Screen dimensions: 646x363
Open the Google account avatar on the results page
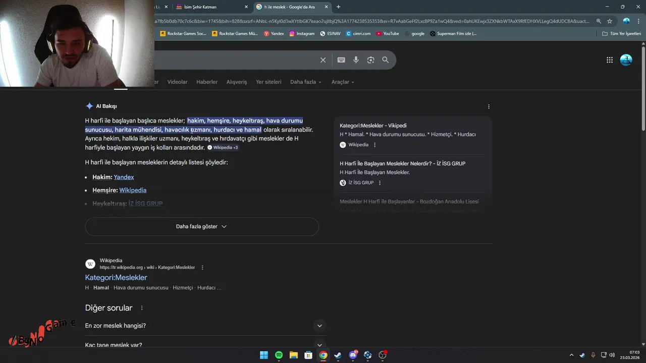(626, 60)
